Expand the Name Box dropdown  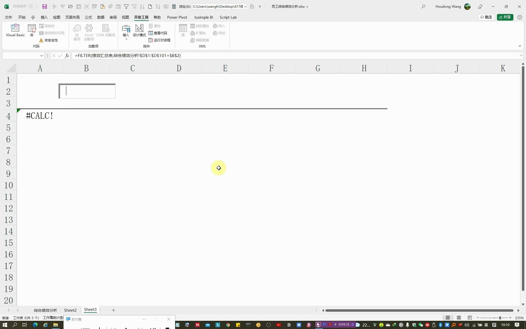pyautogui.click(x=41, y=56)
